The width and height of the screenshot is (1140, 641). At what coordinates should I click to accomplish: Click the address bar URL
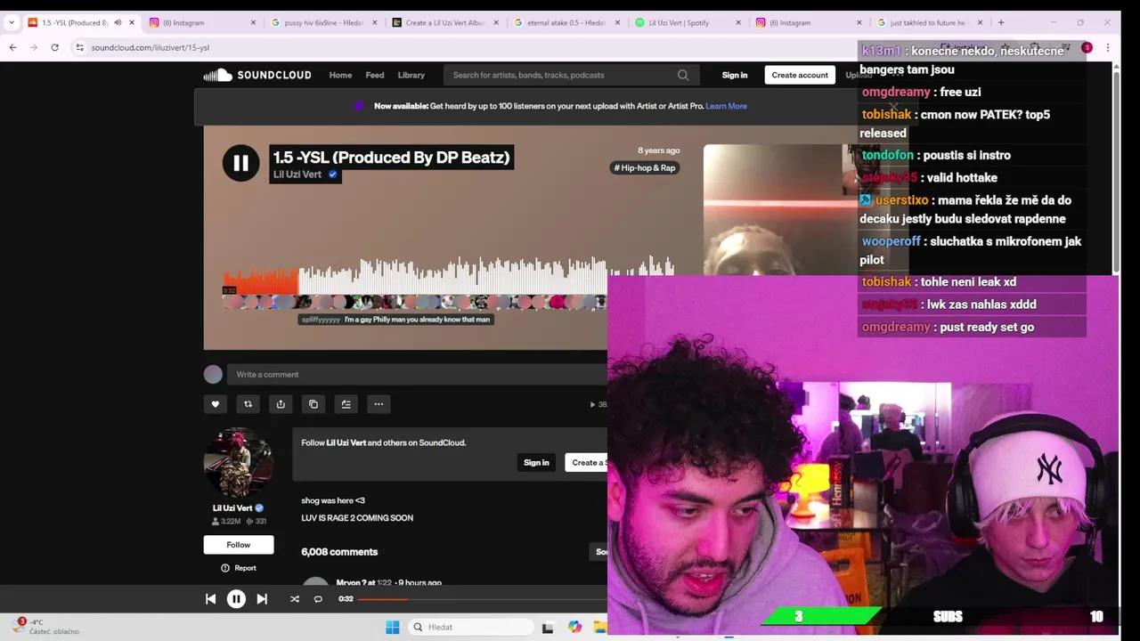tap(150, 47)
